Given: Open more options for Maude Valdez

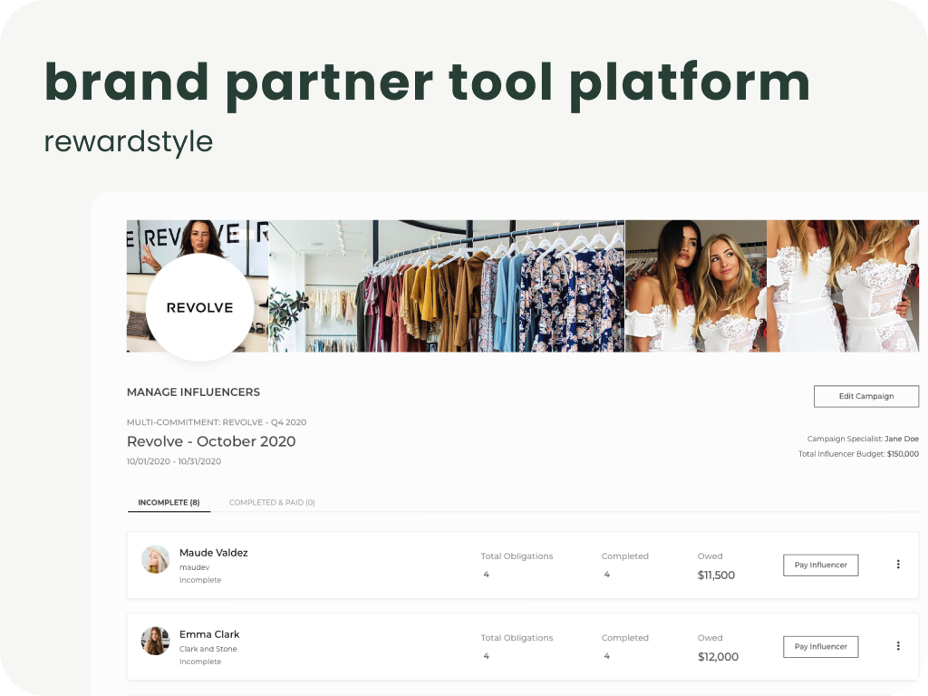Looking at the screenshot, I should click(x=898, y=565).
